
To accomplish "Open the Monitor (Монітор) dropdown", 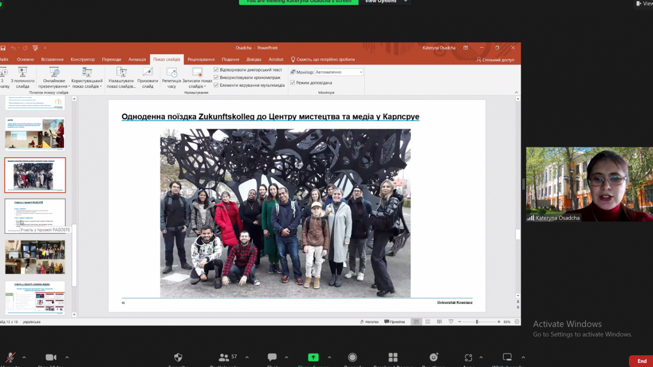I will tap(361, 72).
